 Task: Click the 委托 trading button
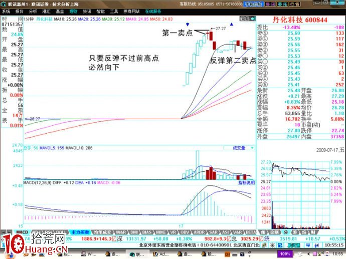coord(282,4)
